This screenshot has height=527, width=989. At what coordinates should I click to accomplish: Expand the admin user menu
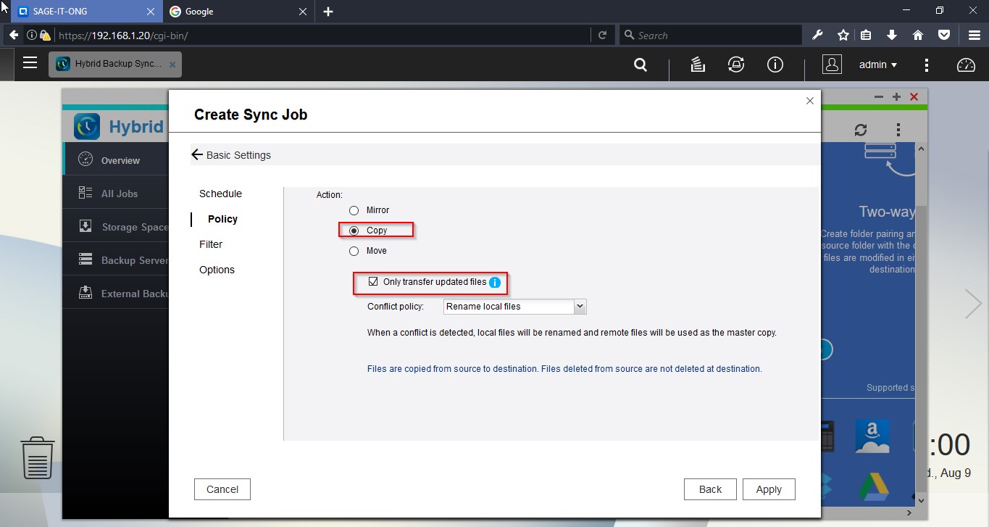point(877,65)
